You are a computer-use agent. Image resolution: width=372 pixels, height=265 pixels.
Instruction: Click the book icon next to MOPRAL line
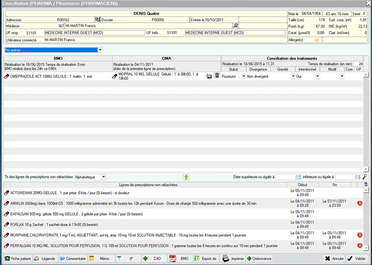209,76
